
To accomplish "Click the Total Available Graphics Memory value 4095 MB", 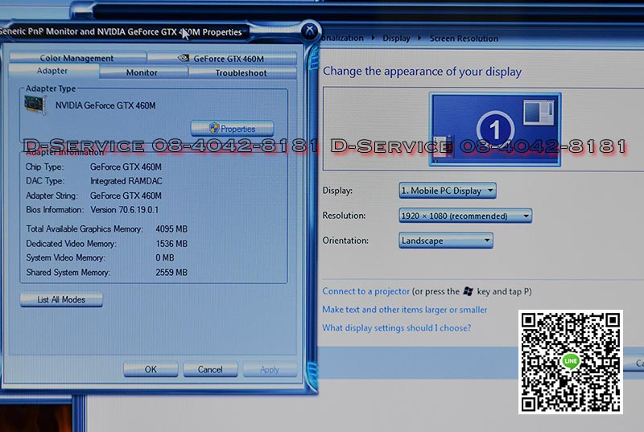I will point(171,229).
